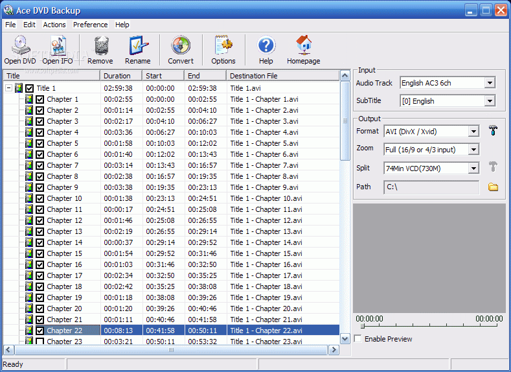Open the SubTitle dropdown
The height and width of the screenshot is (372, 511).
click(490, 101)
